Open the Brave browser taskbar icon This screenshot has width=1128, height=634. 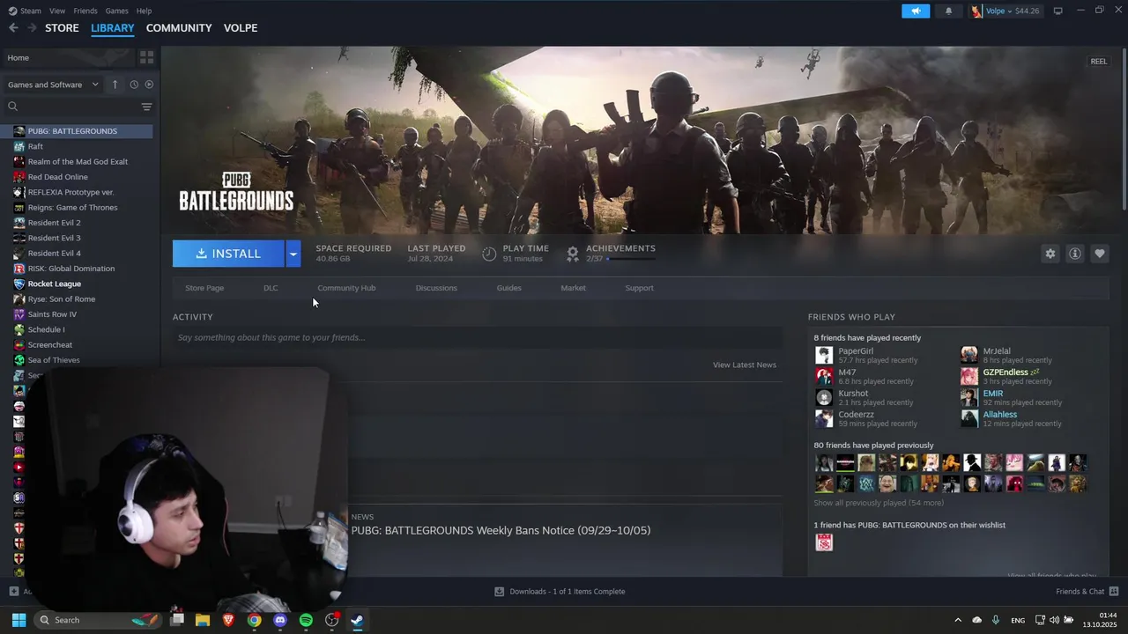pyautogui.click(x=229, y=620)
